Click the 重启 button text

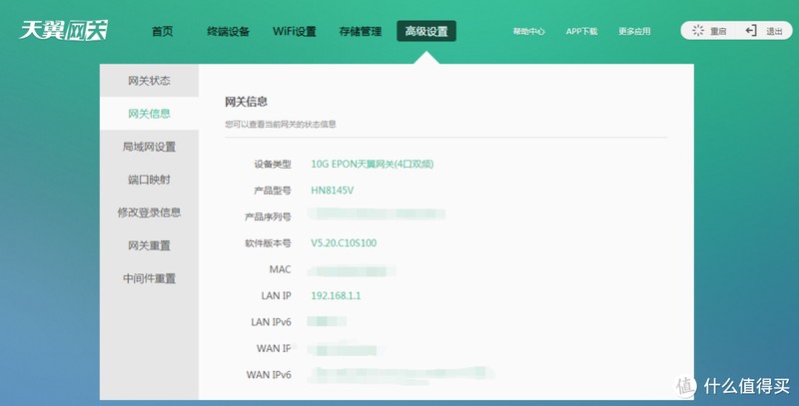pos(718,31)
